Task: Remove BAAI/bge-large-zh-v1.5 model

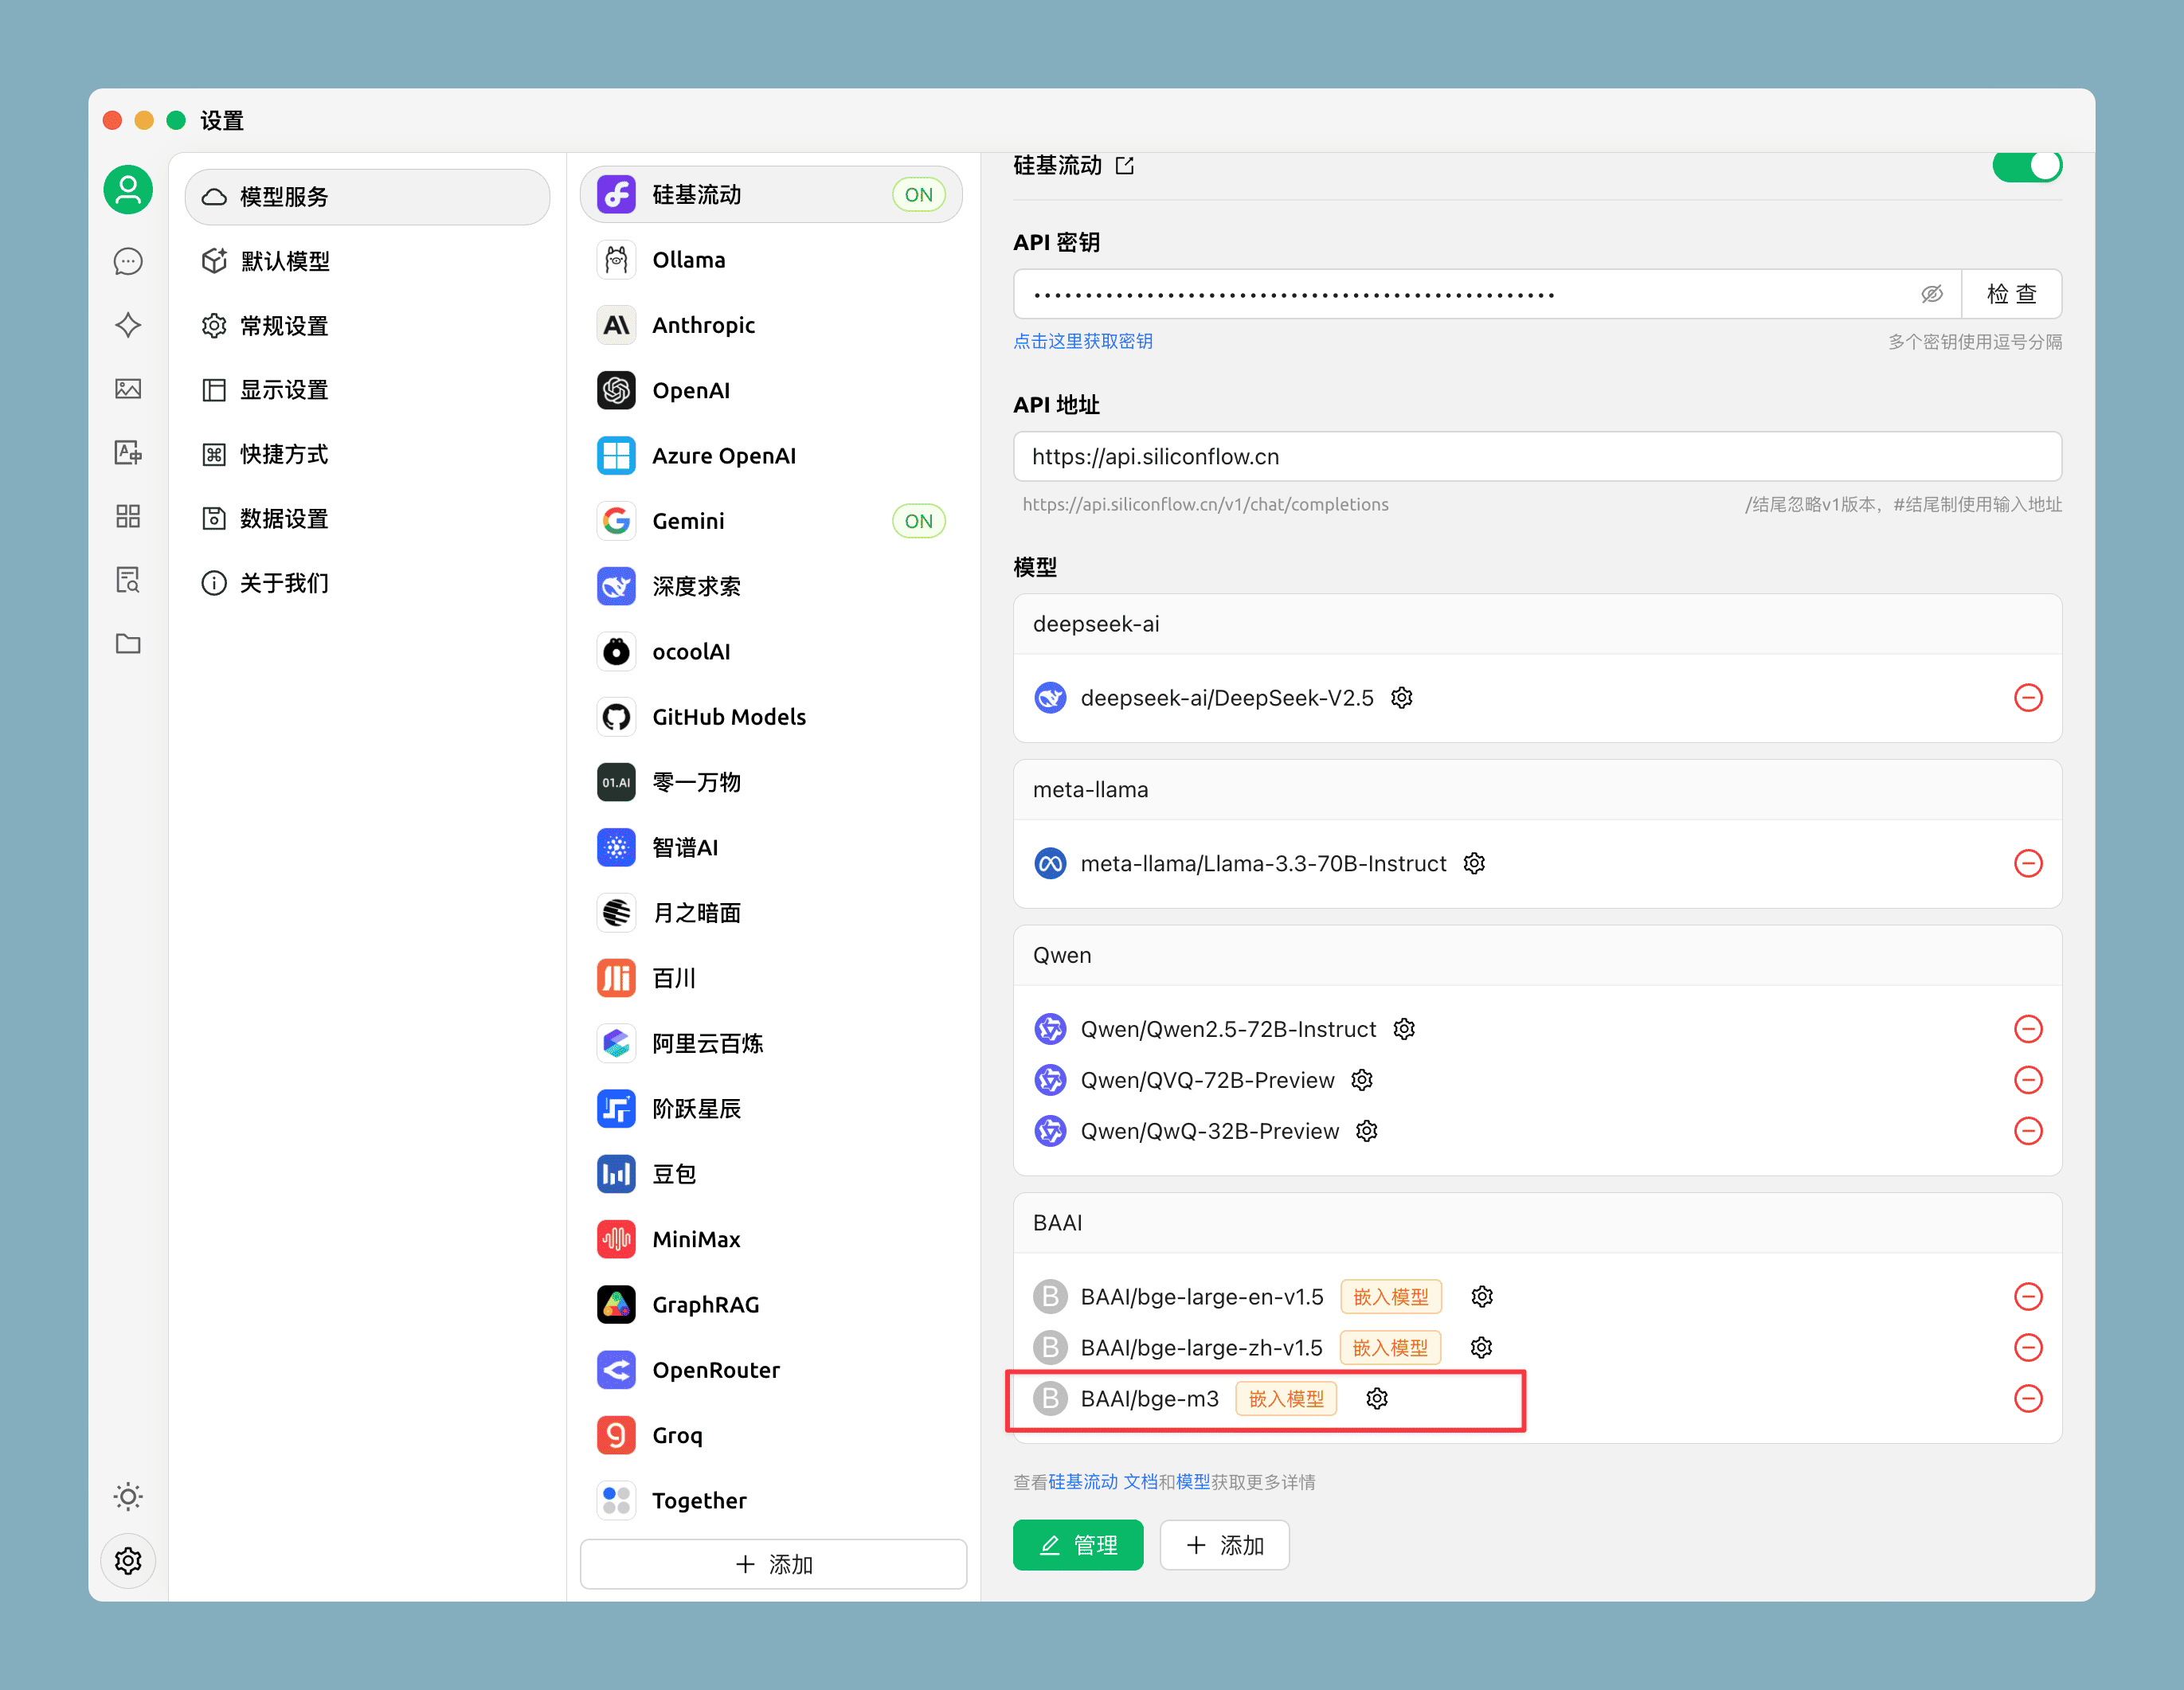Action: point(2028,1348)
